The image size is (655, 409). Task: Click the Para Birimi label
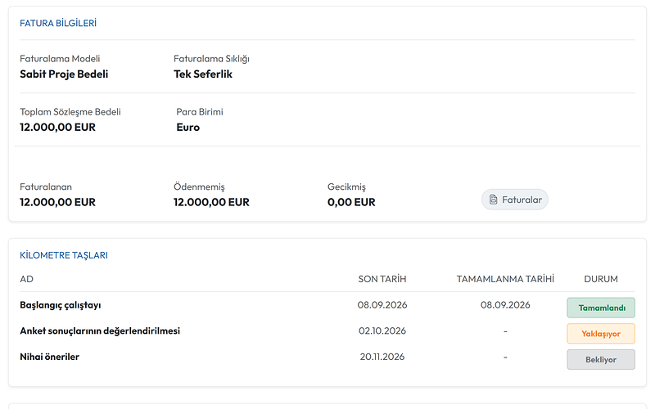200,112
